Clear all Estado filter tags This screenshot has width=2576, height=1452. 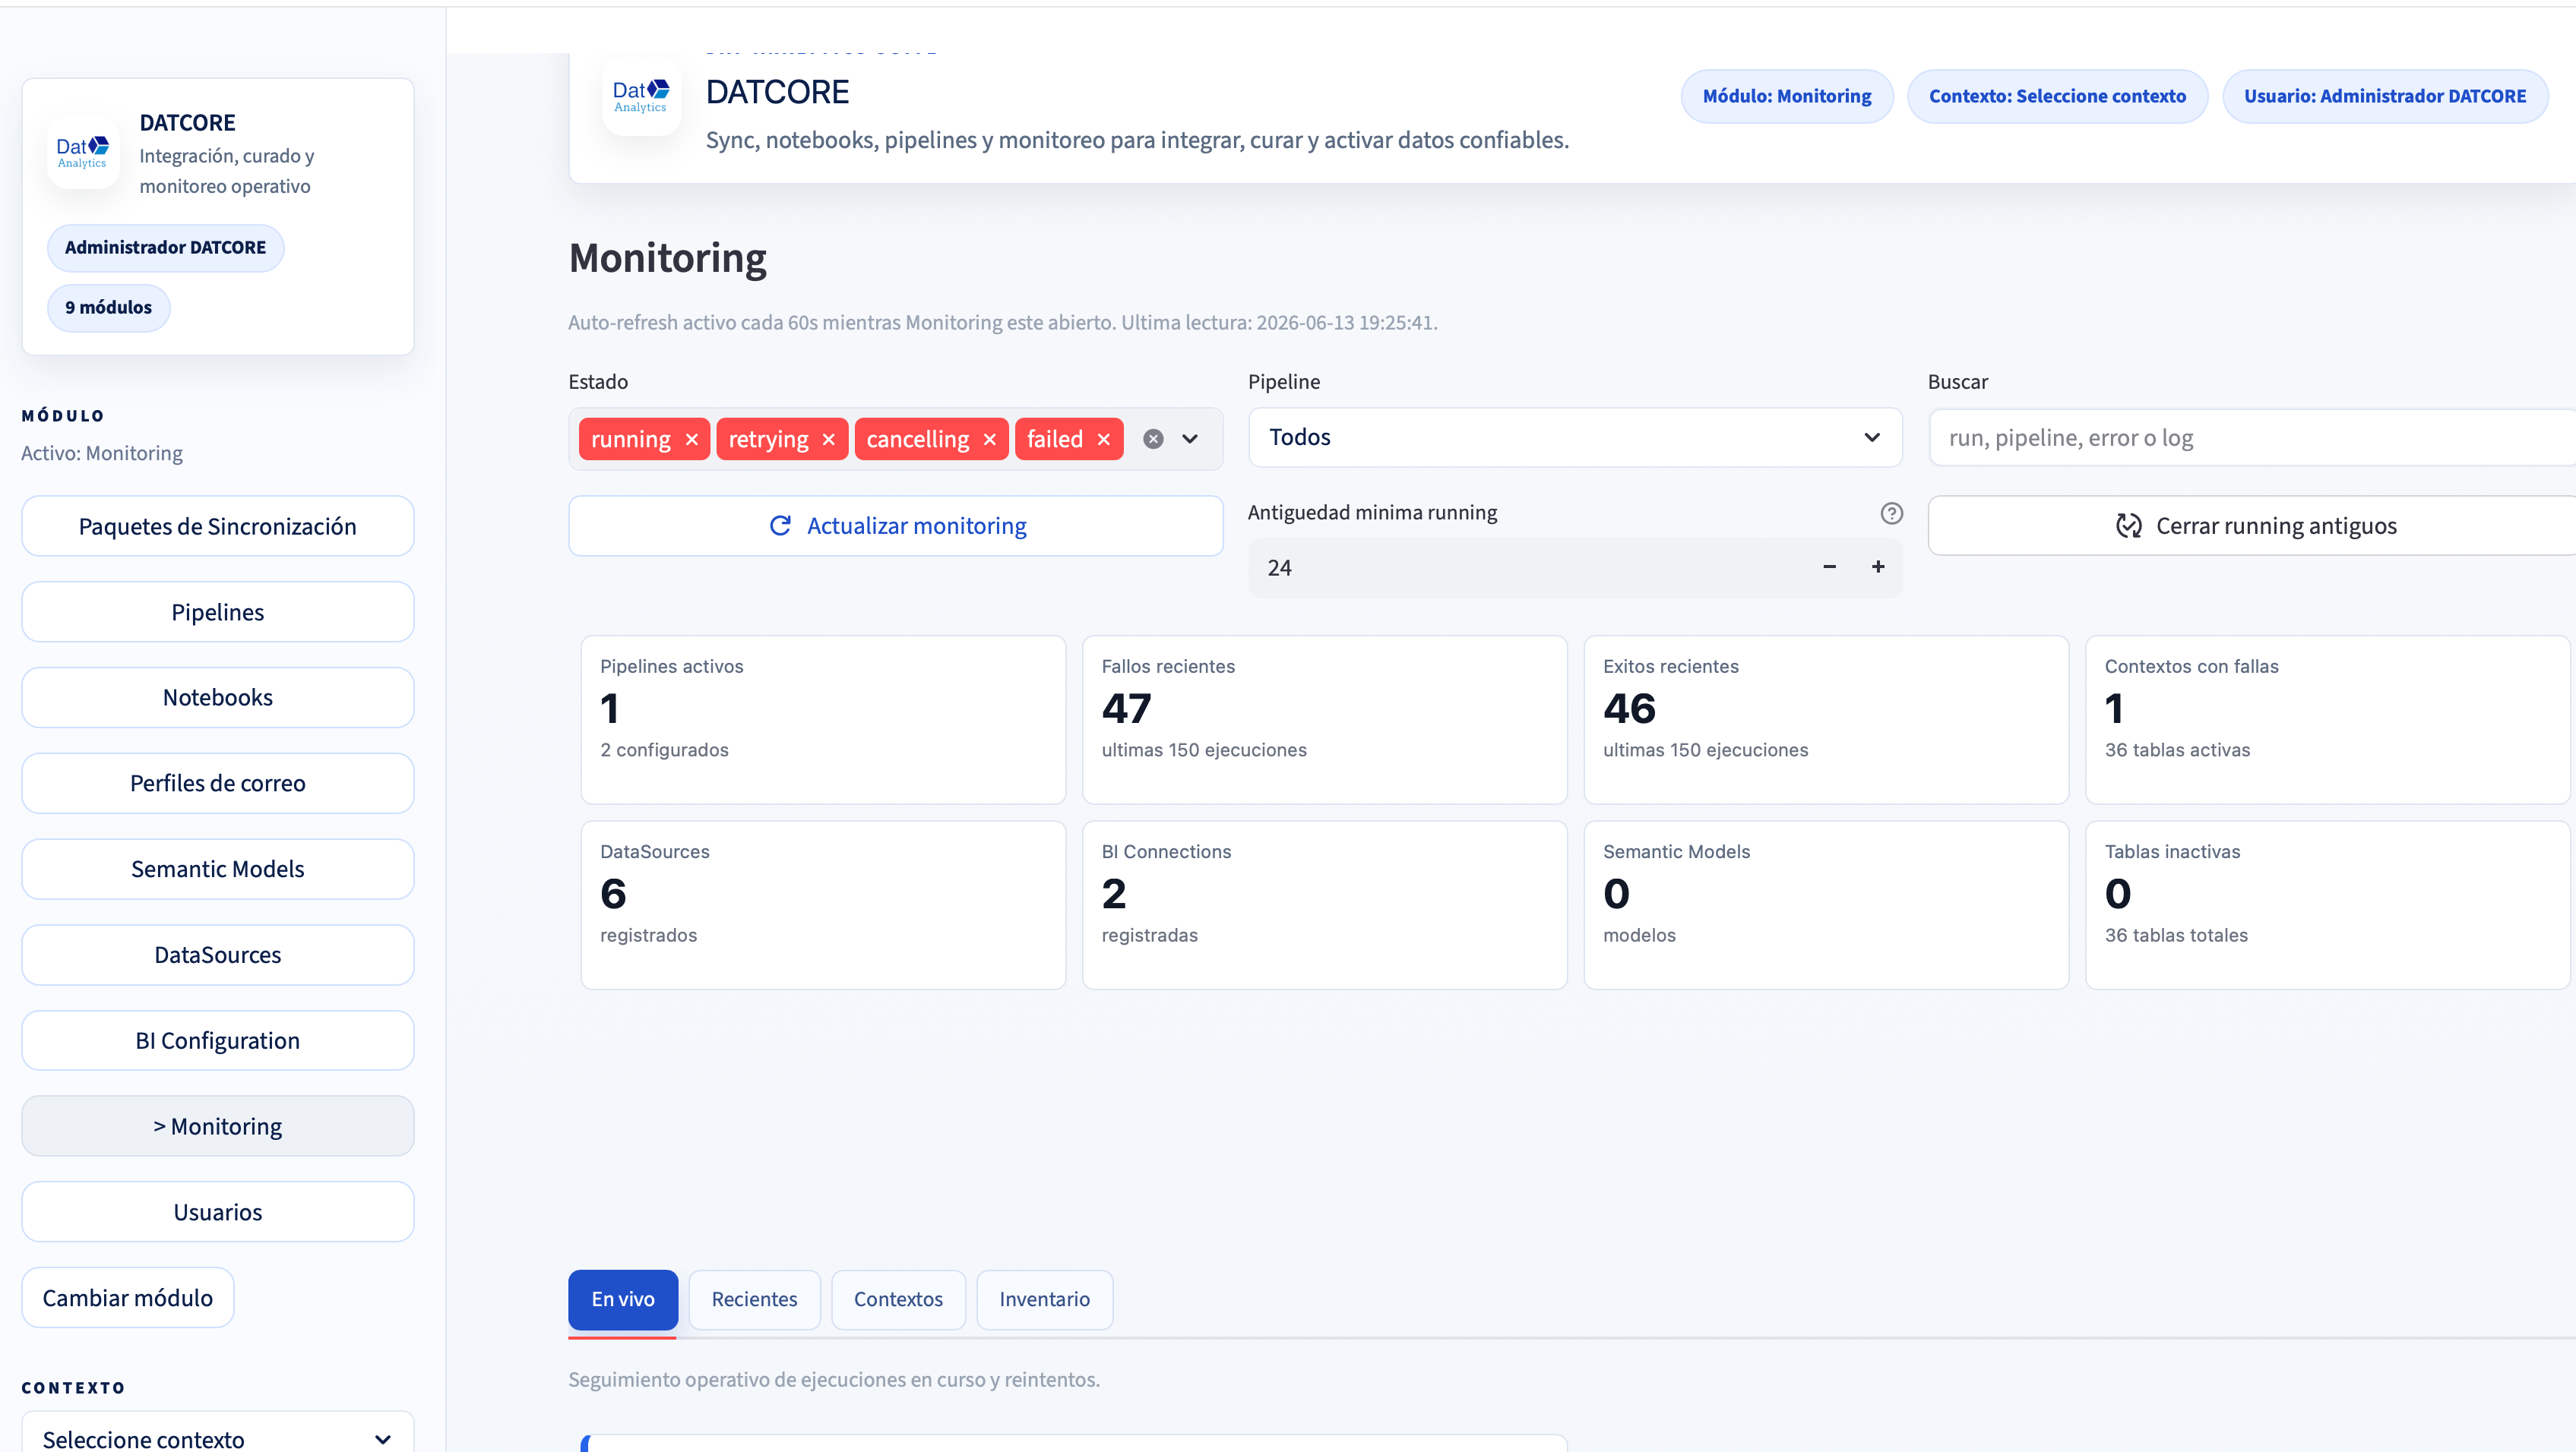click(x=1153, y=439)
